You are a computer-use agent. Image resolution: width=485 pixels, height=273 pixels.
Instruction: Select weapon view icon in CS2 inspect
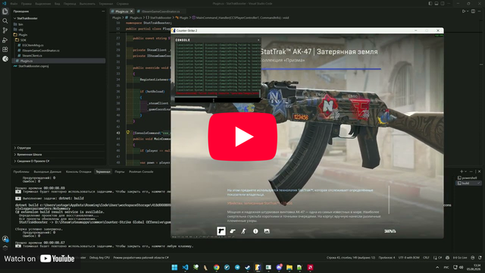pos(221,231)
